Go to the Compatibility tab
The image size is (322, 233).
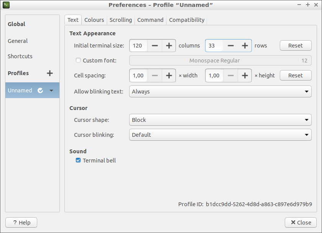[186, 20]
